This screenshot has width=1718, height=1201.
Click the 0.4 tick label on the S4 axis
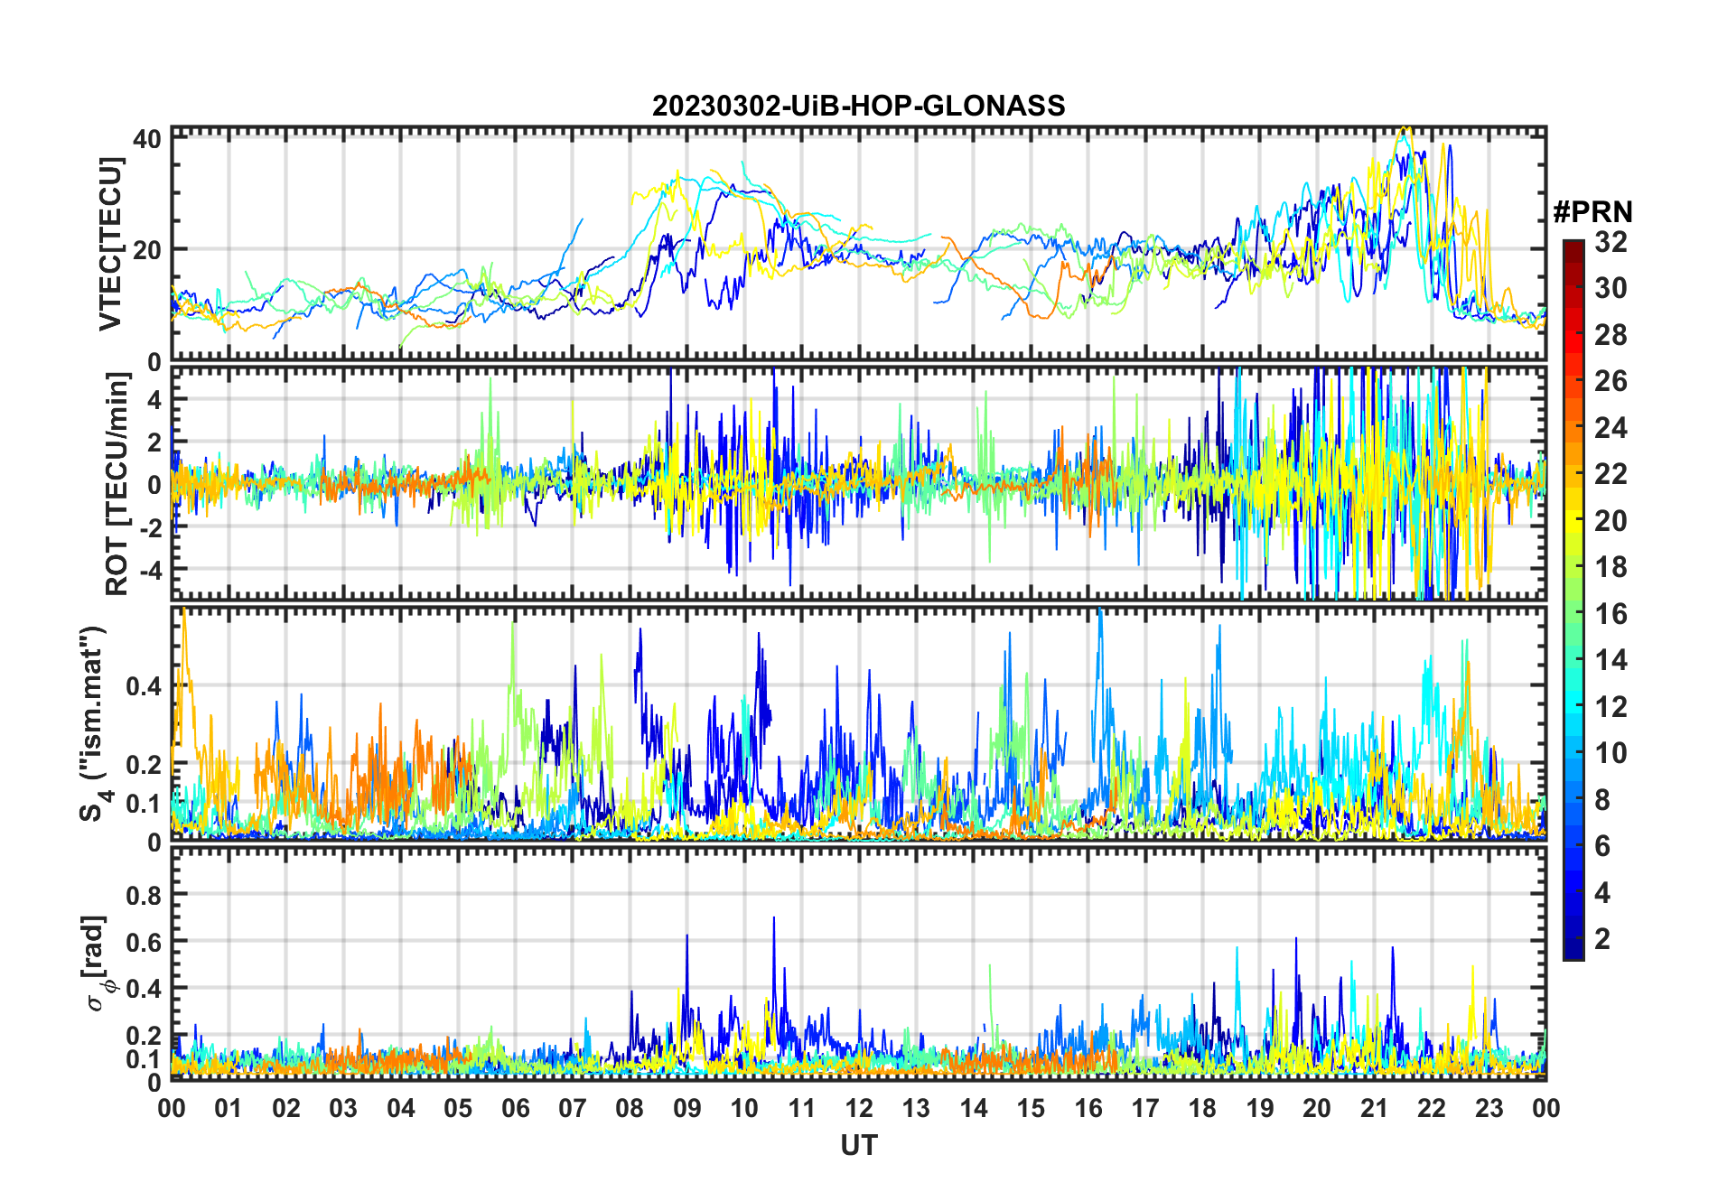tap(143, 686)
